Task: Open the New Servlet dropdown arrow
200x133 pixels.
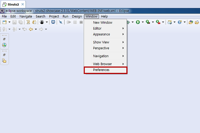Action: (x=184, y=22)
